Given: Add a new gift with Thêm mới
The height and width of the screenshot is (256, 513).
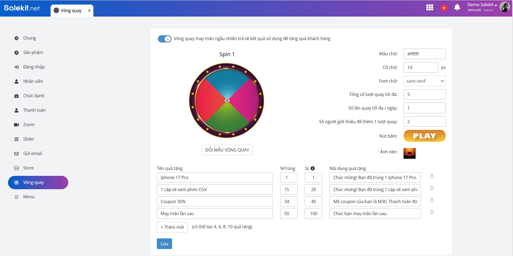Looking at the screenshot, I should [x=172, y=227].
